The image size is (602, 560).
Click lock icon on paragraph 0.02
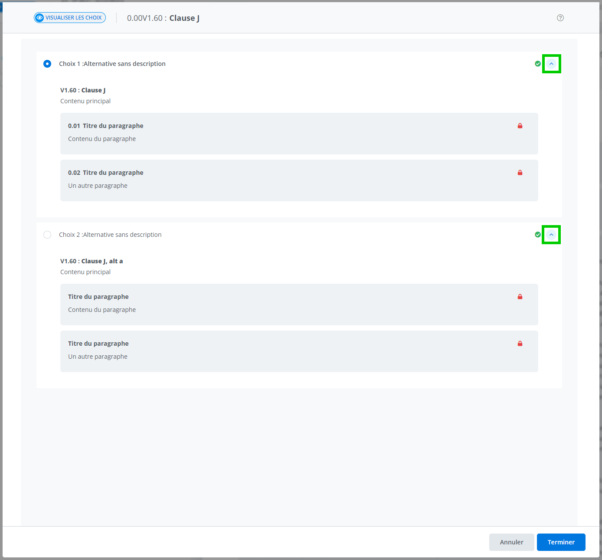pyautogui.click(x=520, y=173)
